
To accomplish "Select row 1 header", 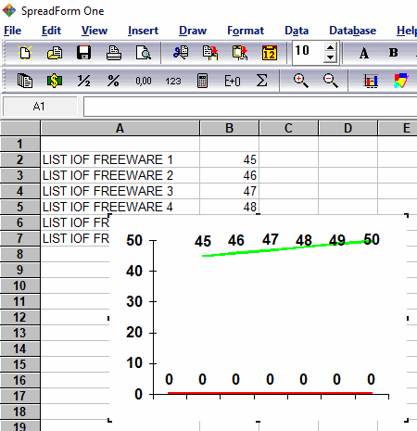I will [19, 144].
